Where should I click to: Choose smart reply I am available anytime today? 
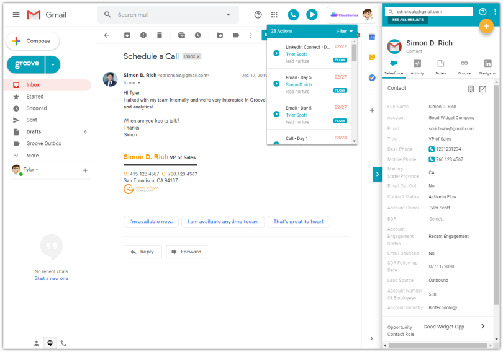[223, 222]
